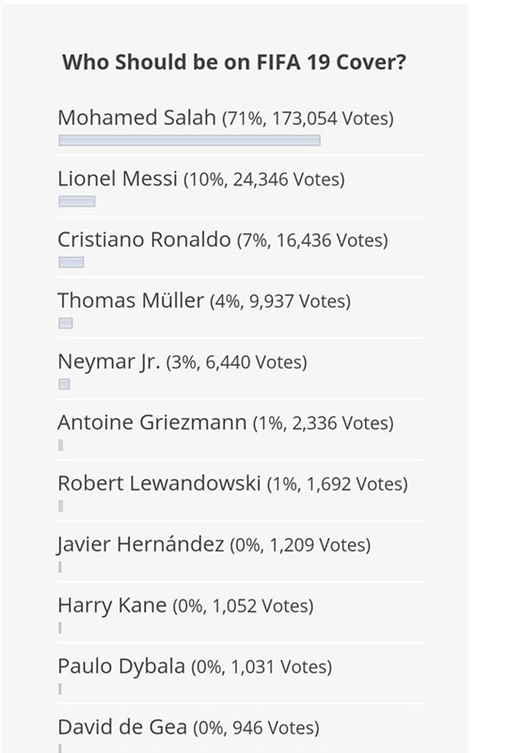Click the poll title 'Who Should be on FIFA 19 Cover?'
The image size is (510, 753).
[x=234, y=62]
